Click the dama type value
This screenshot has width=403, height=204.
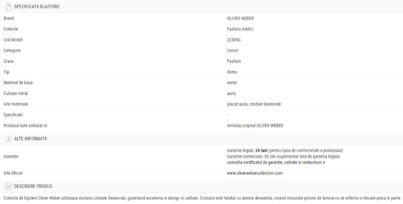coord(232,72)
